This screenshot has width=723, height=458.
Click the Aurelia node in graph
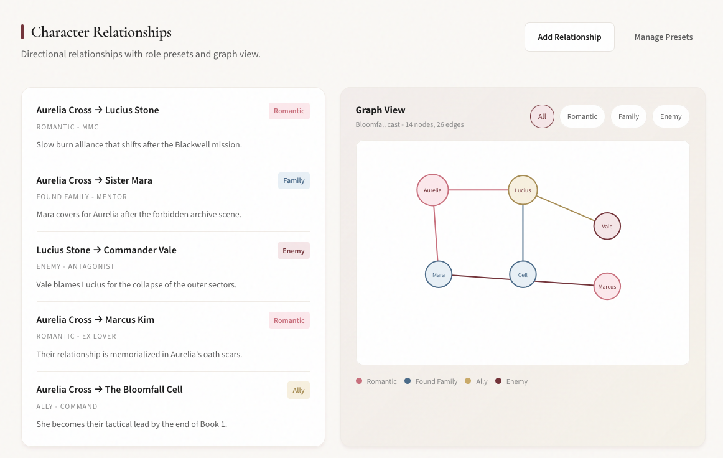tap(432, 190)
